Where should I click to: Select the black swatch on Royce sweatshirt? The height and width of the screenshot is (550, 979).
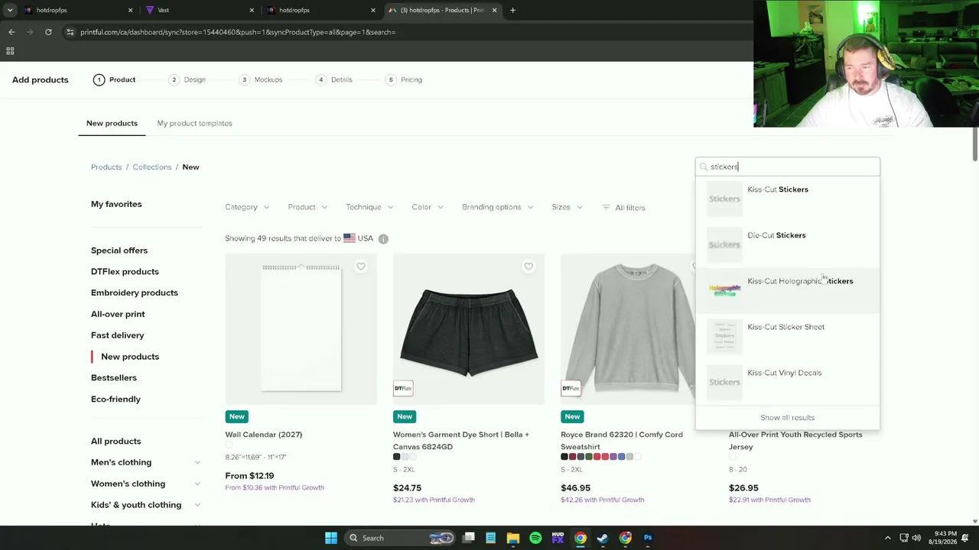click(x=564, y=457)
